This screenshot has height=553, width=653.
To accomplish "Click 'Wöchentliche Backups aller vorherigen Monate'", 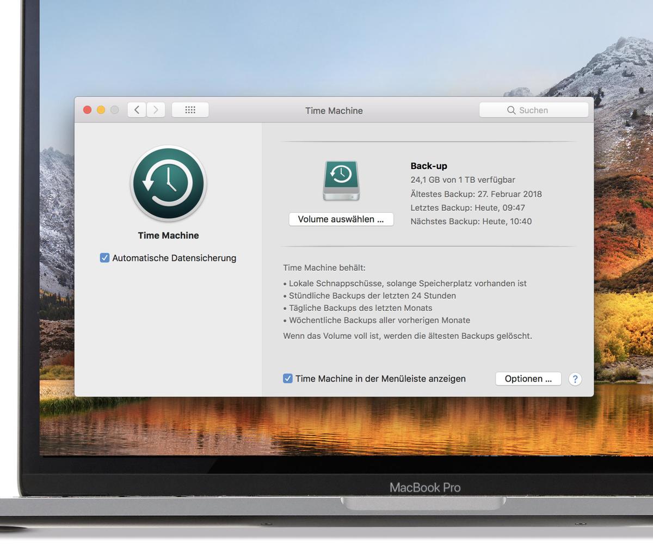I will coord(377,320).
